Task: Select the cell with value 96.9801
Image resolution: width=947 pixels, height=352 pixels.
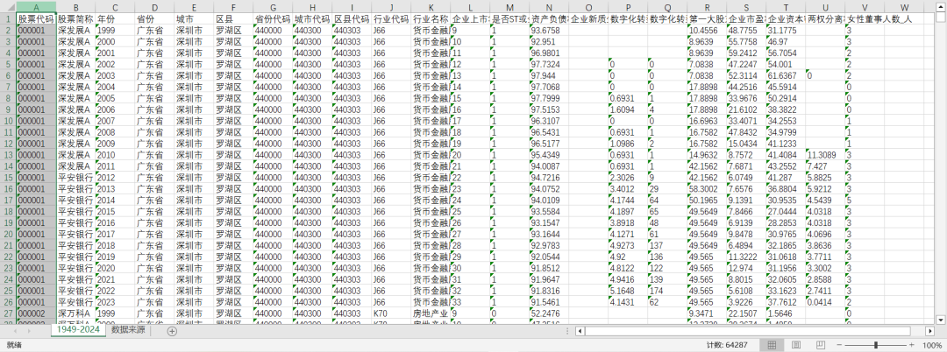Action: [548, 53]
